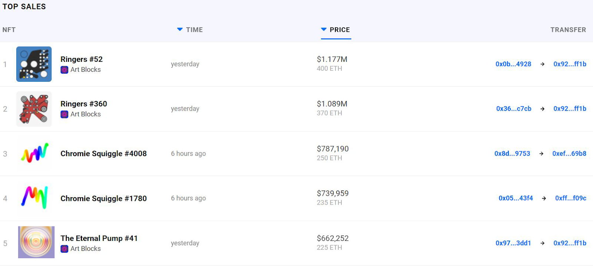
Task: Open the Ringers #52 title link
Action: click(x=82, y=59)
